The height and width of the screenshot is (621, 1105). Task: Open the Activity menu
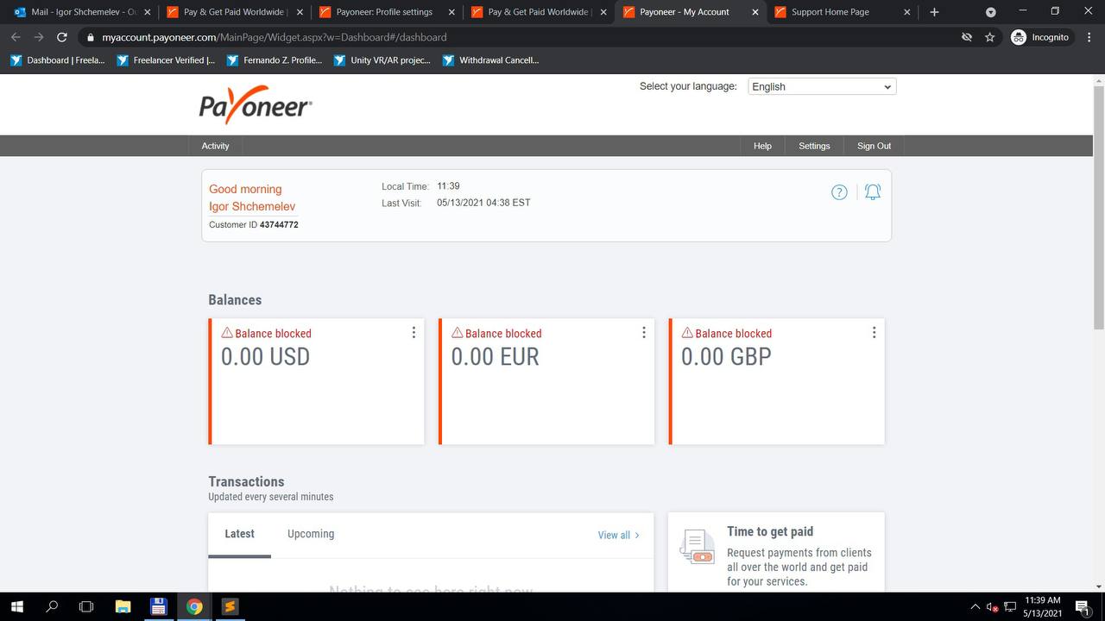215,146
